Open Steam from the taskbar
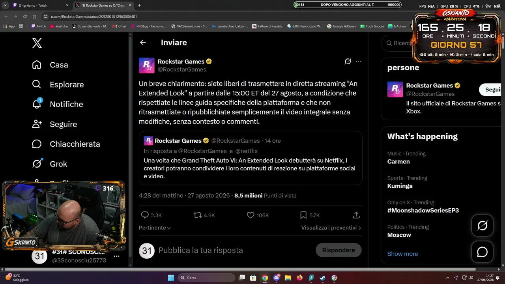This screenshot has height=284, width=505. coord(322,278)
